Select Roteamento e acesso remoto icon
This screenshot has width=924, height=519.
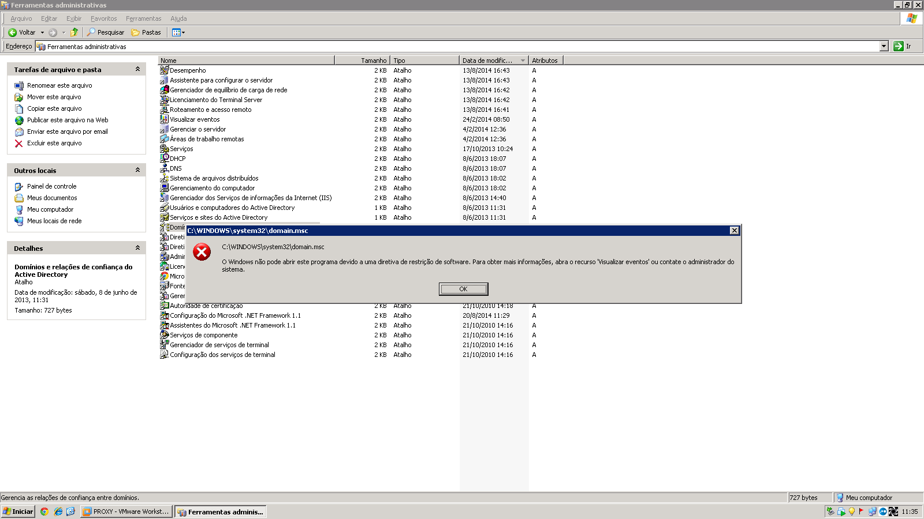point(165,110)
